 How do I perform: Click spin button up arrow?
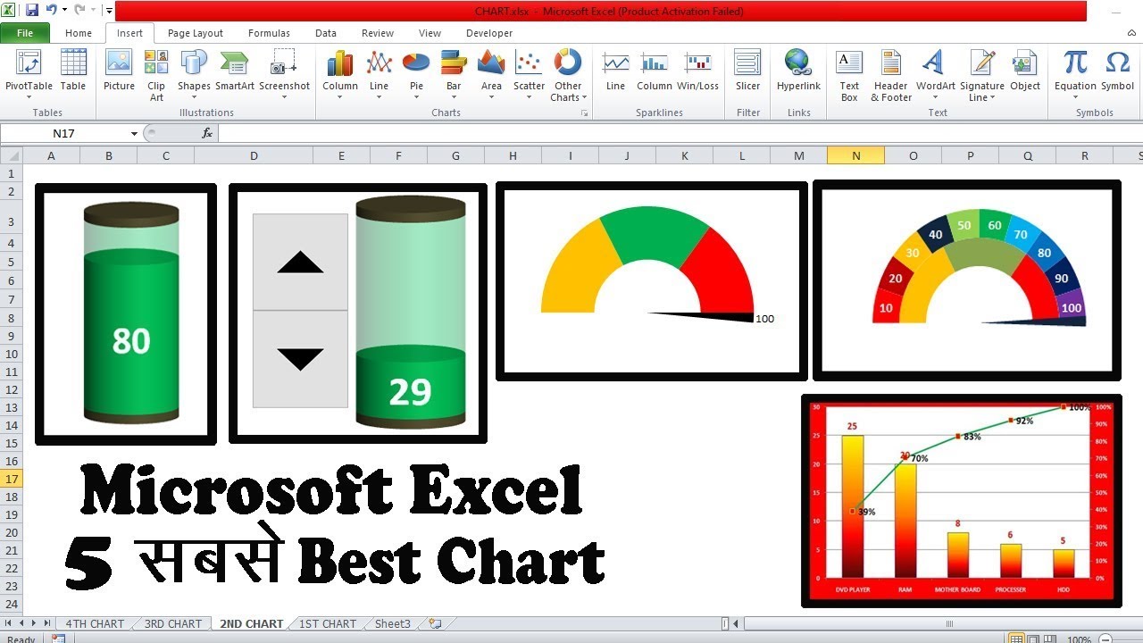coord(300,262)
